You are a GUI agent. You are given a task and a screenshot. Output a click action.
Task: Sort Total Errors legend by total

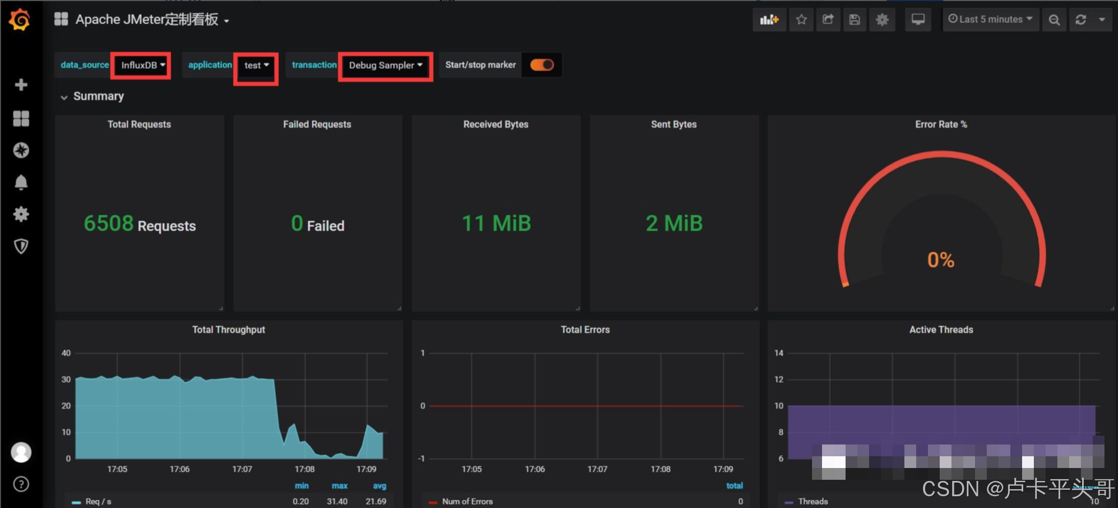click(x=734, y=486)
